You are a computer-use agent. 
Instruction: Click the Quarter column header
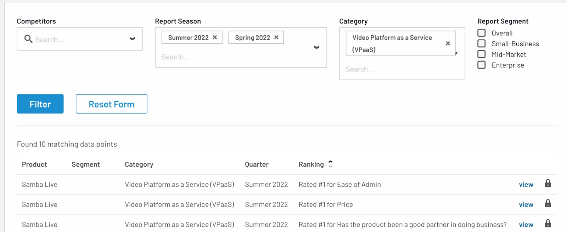(257, 164)
